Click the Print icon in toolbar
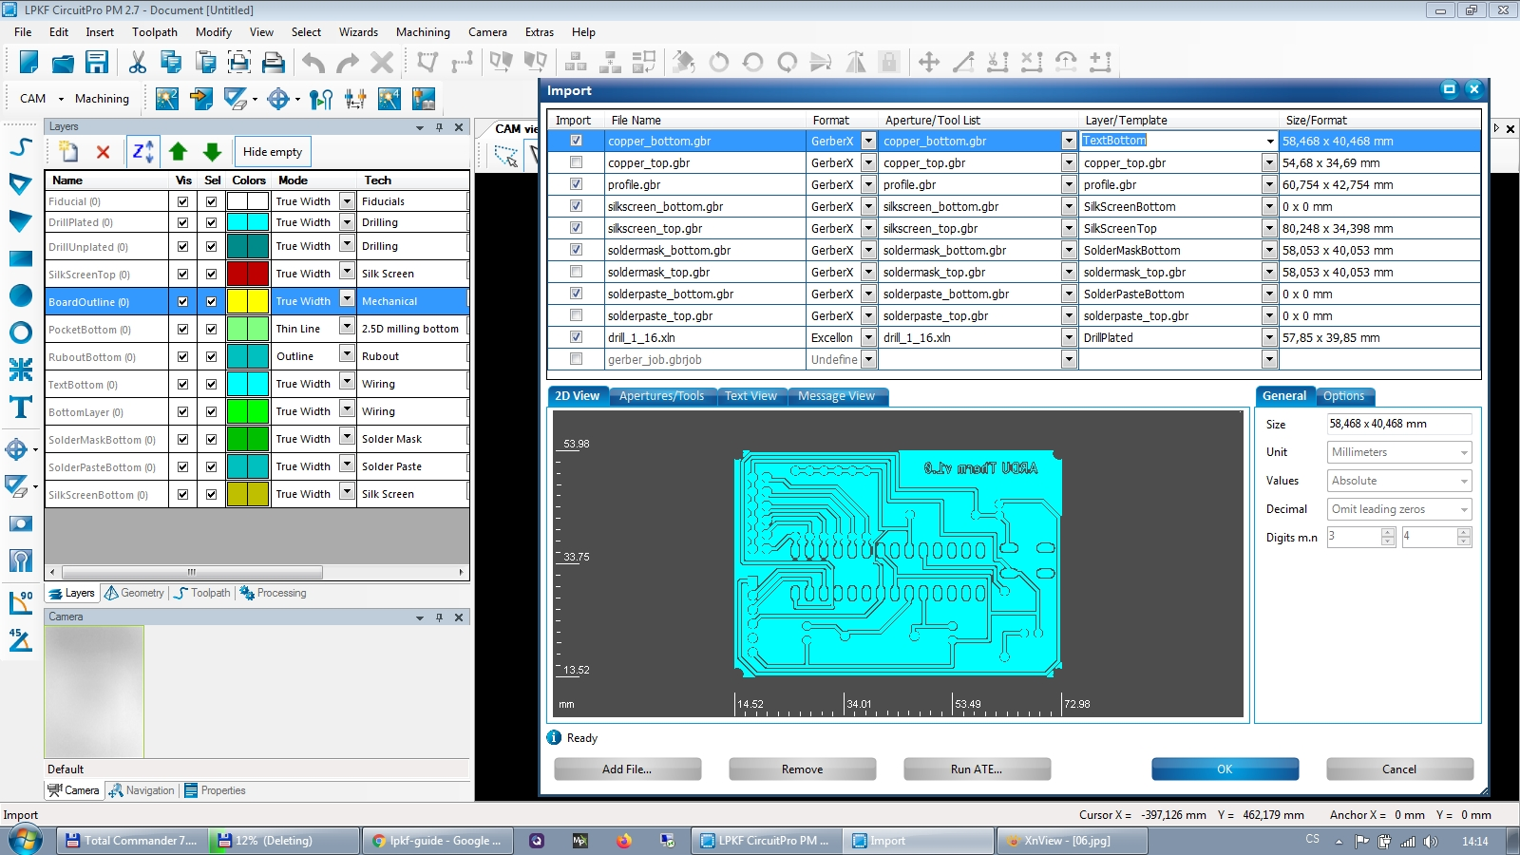Screen dimensions: 1520x855 (x=274, y=63)
